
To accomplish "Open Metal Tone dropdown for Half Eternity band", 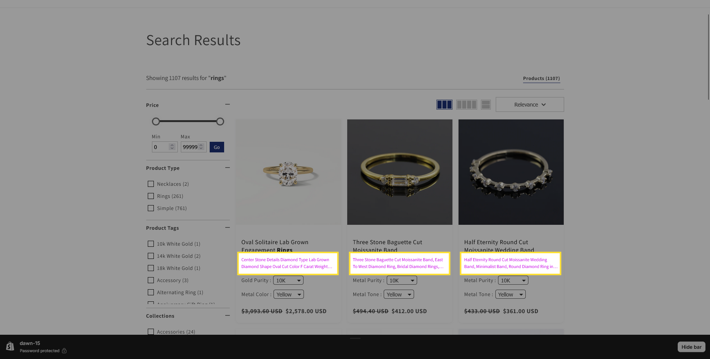I will [510, 295].
